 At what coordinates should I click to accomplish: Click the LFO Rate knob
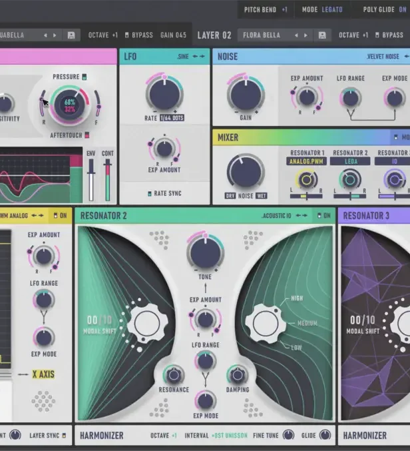pos(164,94)
